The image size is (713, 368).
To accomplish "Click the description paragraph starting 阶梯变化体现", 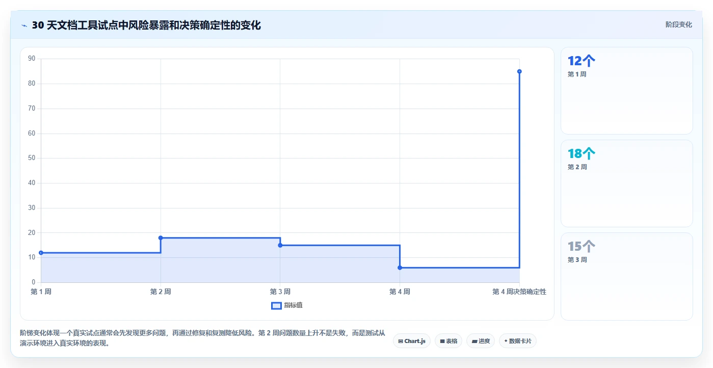I will (202, 338).
